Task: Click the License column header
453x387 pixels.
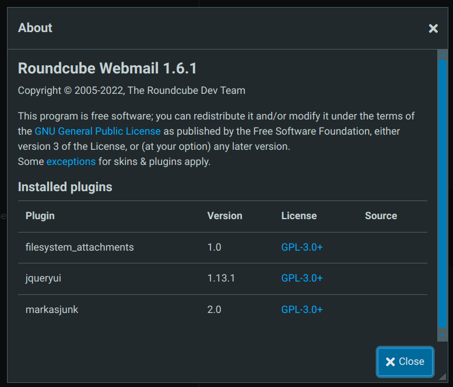Action: pos(299,216)
